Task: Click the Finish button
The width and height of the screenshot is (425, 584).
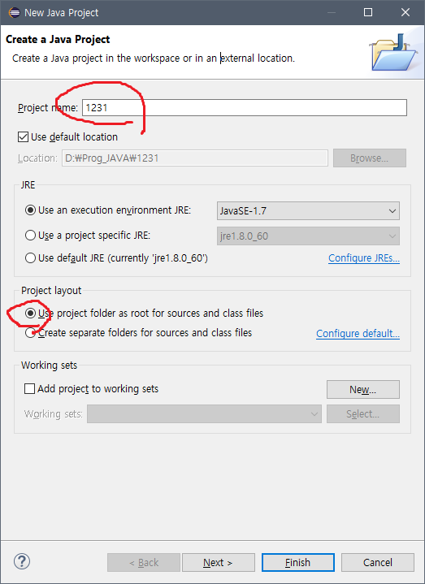Action: [x=298, y=562]
